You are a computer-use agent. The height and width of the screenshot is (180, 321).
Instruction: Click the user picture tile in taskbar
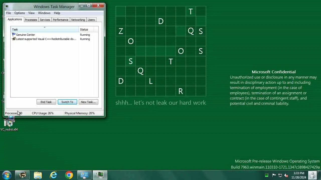coord(312,175)
